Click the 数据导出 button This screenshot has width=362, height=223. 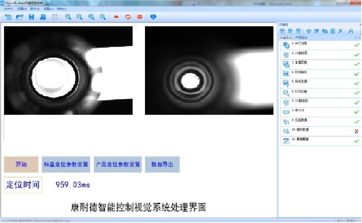point(162,165)
